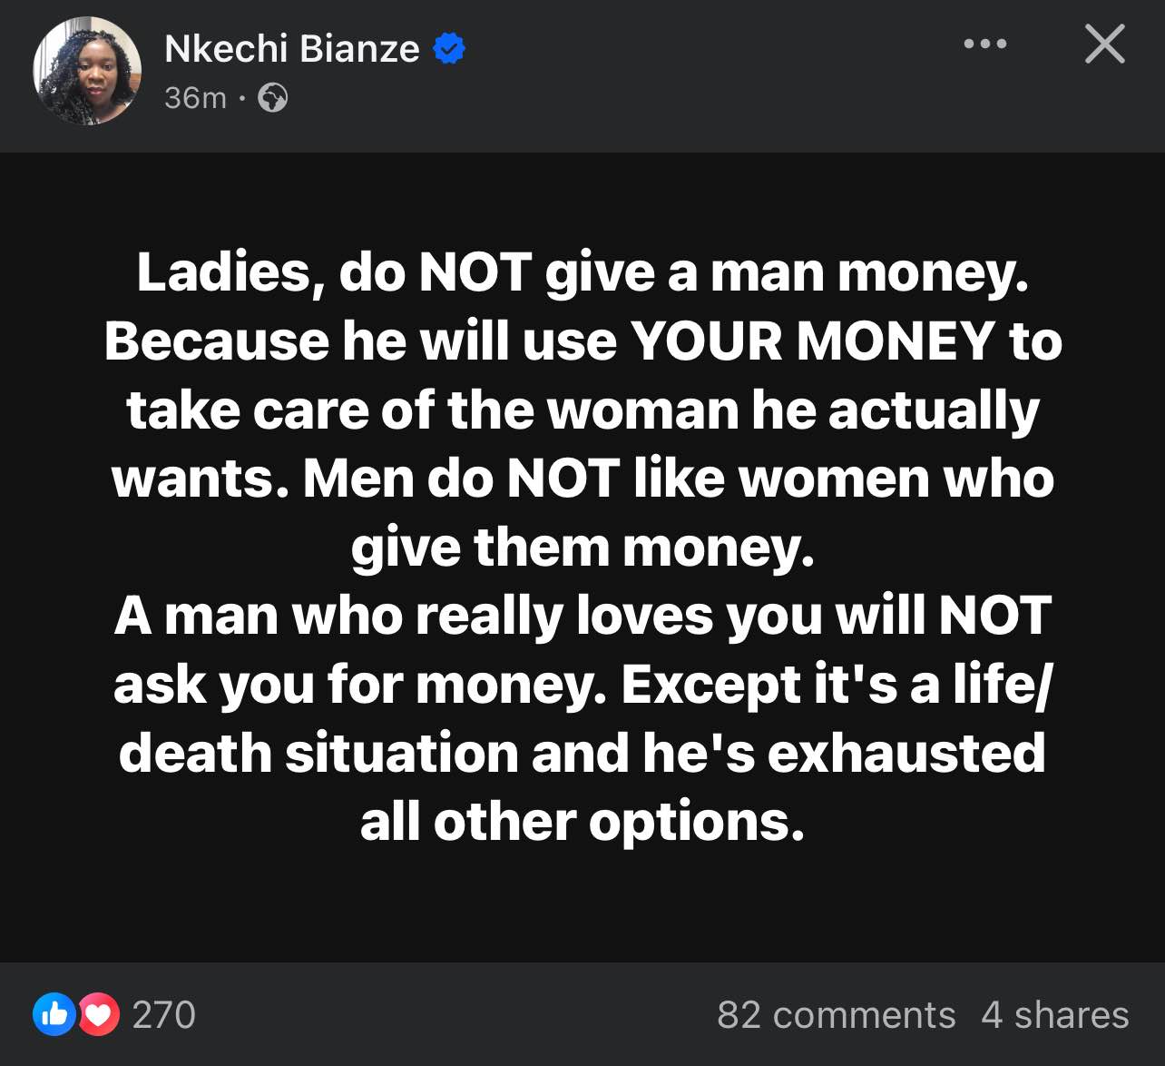
Task: Click the red heart Love reaction icon
Action: pyautogui.click(x=99, y=1014)
